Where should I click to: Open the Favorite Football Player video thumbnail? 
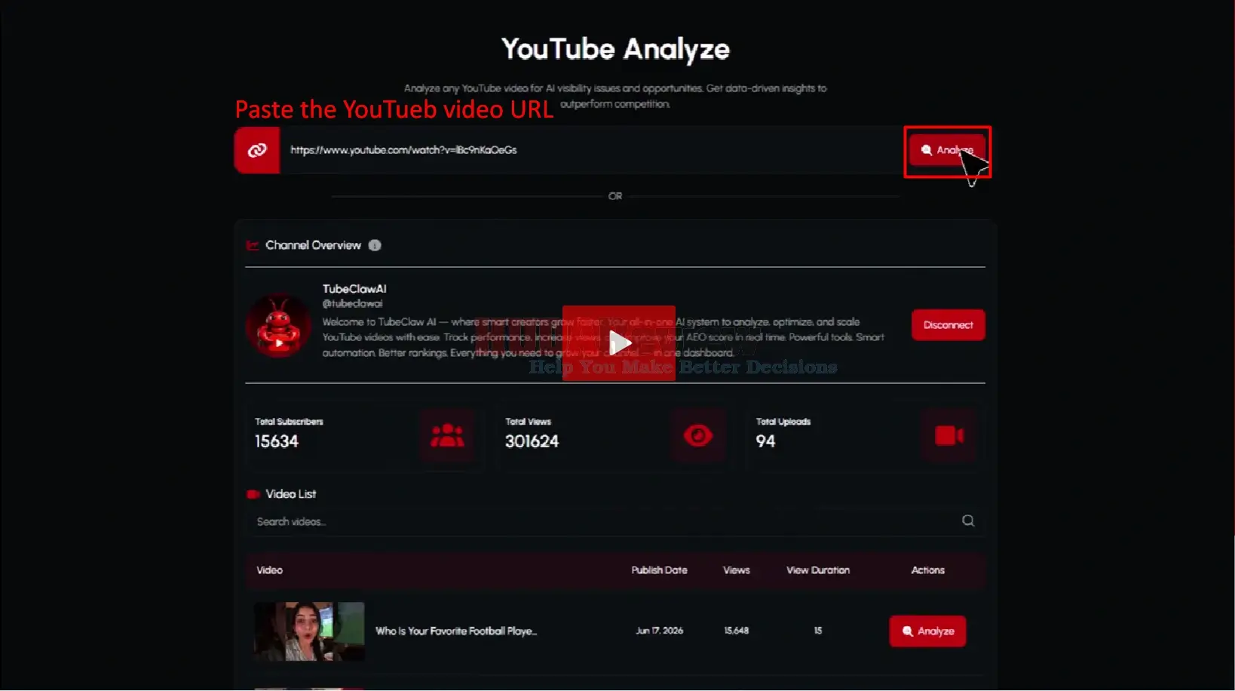point(309,631)
